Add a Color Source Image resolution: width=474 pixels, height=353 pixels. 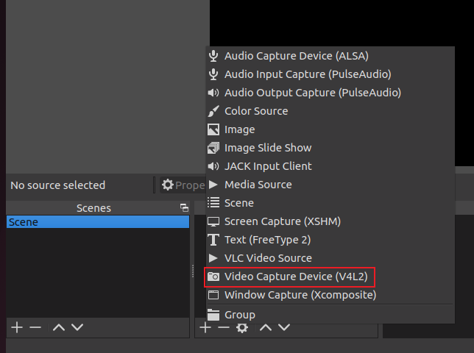point(255,111)
